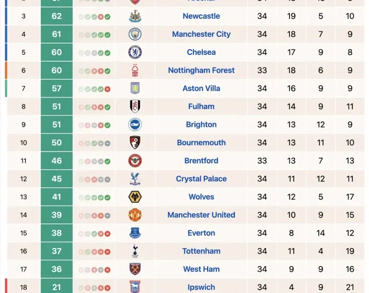Open the Bournemouth team link

tap(201, 142)
